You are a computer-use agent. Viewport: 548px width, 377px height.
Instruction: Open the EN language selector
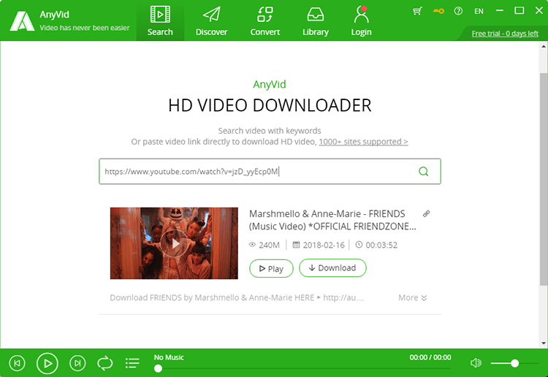point(479,11)
